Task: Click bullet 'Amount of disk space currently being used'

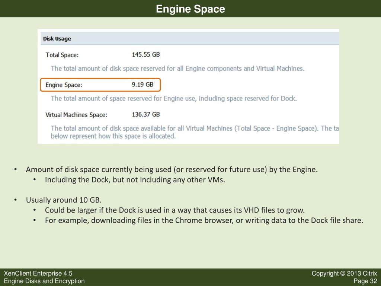Action: (172, 169)
